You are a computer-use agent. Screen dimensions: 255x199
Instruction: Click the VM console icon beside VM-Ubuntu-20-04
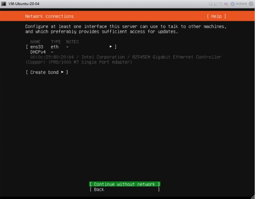pos(4,4)
